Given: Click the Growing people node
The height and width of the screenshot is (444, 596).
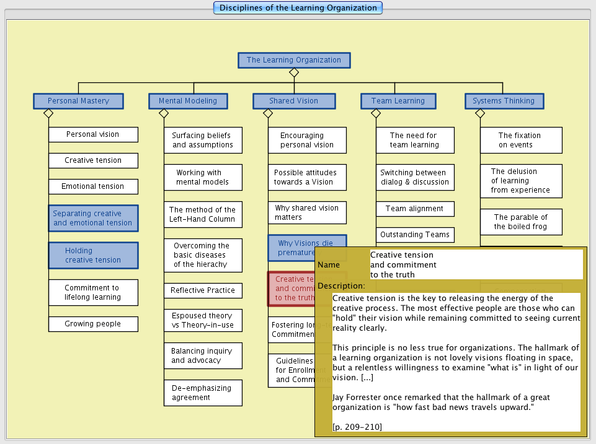Looking at the screenshot, I should (x=93, y=324).
